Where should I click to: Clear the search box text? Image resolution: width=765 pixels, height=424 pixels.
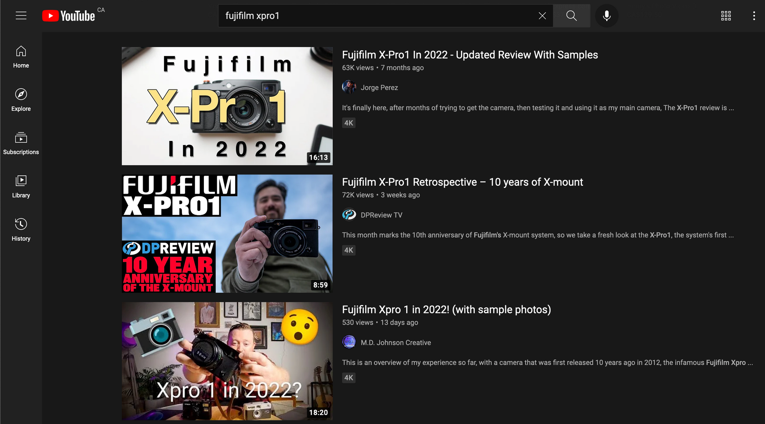pos(542,16)
